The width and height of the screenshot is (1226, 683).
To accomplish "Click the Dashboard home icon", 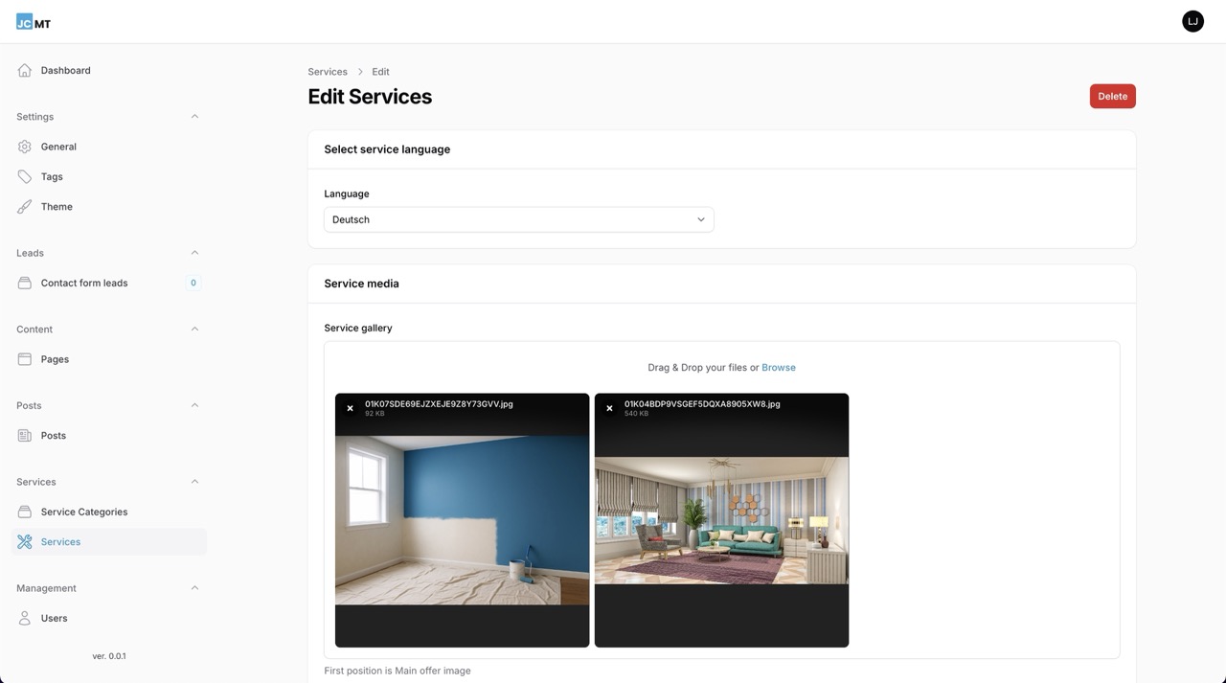I will pos(24,70).
